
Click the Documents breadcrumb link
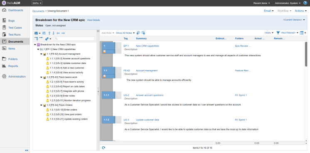[38, 11]
